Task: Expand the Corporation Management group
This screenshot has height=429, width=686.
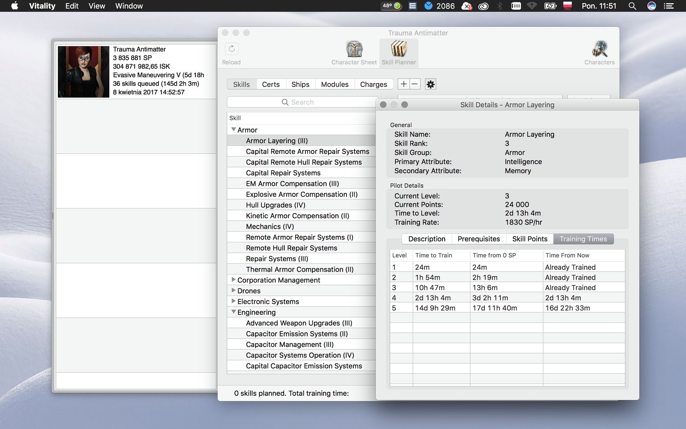Action: 234,280
